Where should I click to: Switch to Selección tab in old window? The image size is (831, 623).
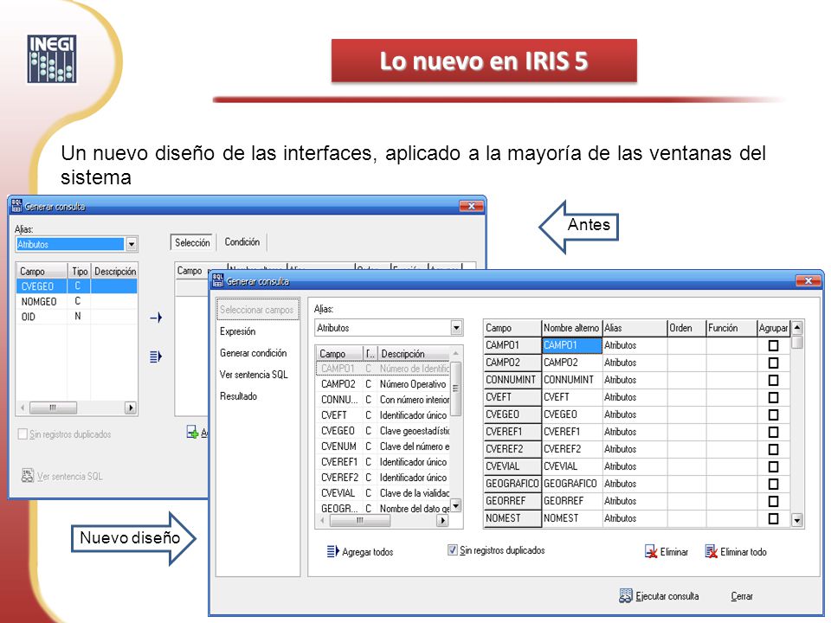[192, 242]
